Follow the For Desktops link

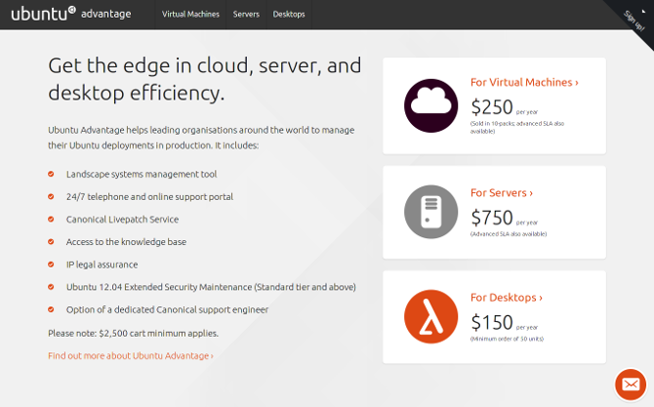[507, 298]
